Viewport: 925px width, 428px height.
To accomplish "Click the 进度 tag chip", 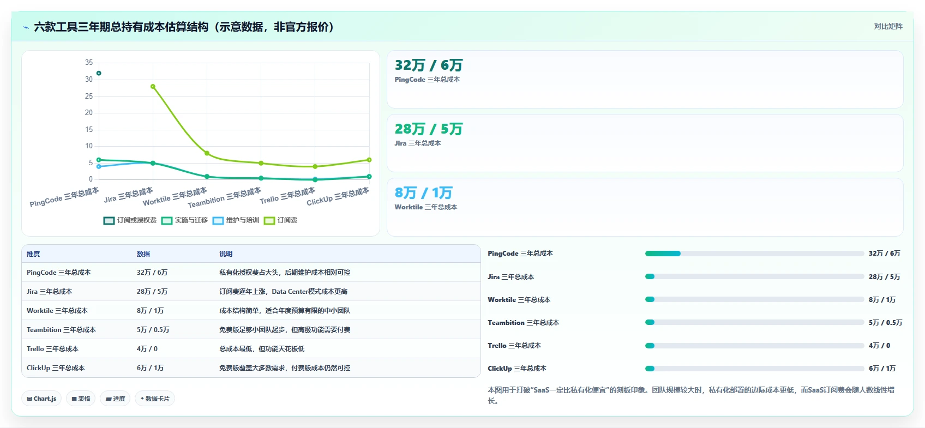I will (x=115, y=399).
